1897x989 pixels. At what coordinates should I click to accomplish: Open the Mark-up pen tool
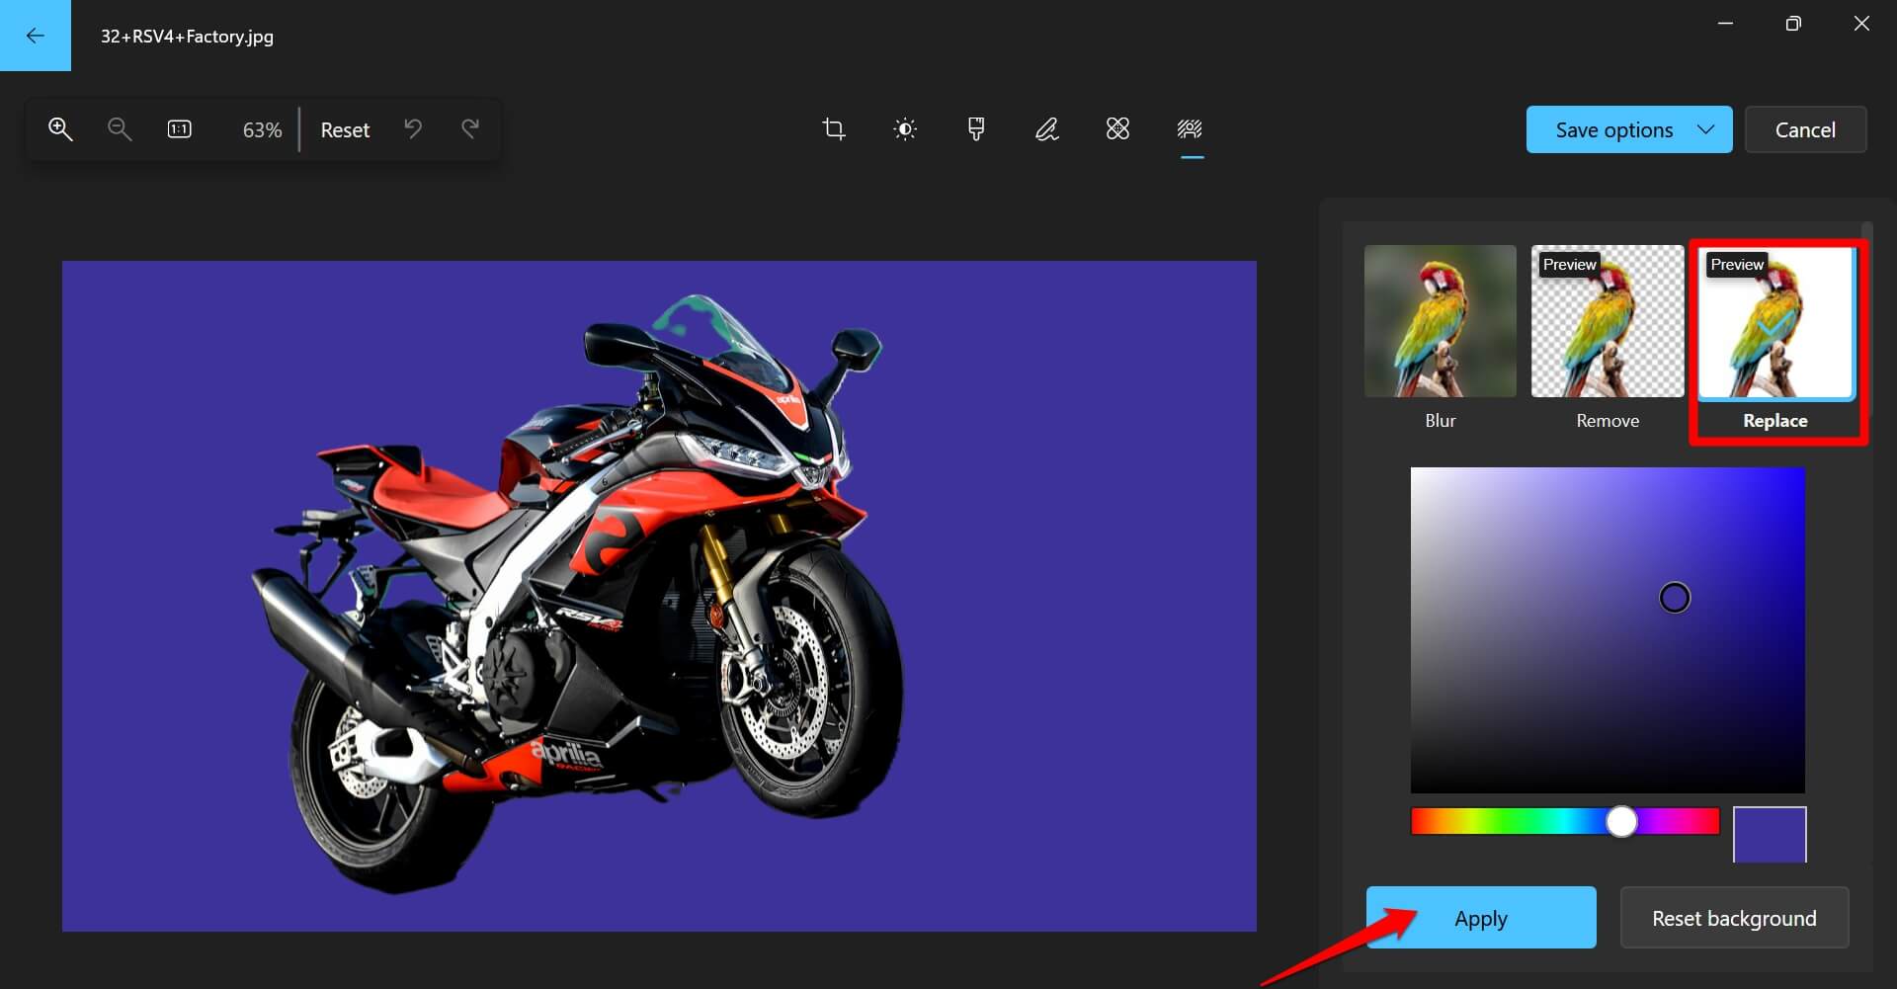(x=1047, y=129)
